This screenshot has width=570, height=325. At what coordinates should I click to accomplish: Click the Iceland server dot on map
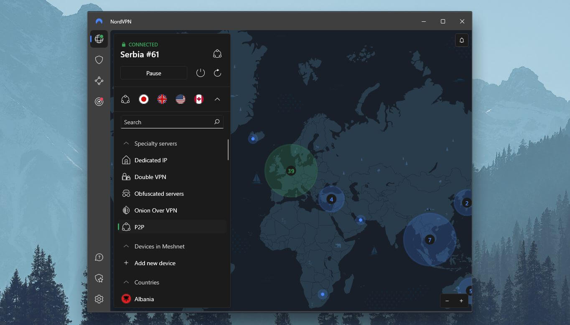pos(253,139)
